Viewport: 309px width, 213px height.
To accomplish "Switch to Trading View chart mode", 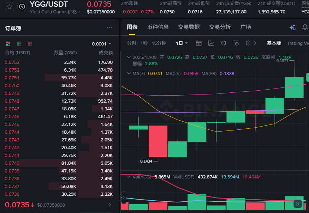I will 298,43.
